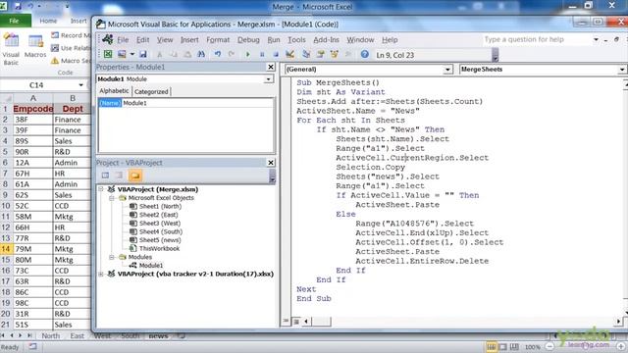This screenshot has height=353, width=628.
Task: Click Visual Basic button in Excel ribbon
Action: [x=11, y=50]
